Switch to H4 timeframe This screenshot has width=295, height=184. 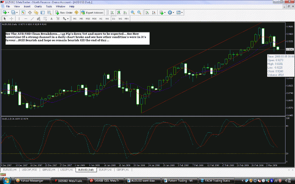pyautogui.click(x=107, y=19)
